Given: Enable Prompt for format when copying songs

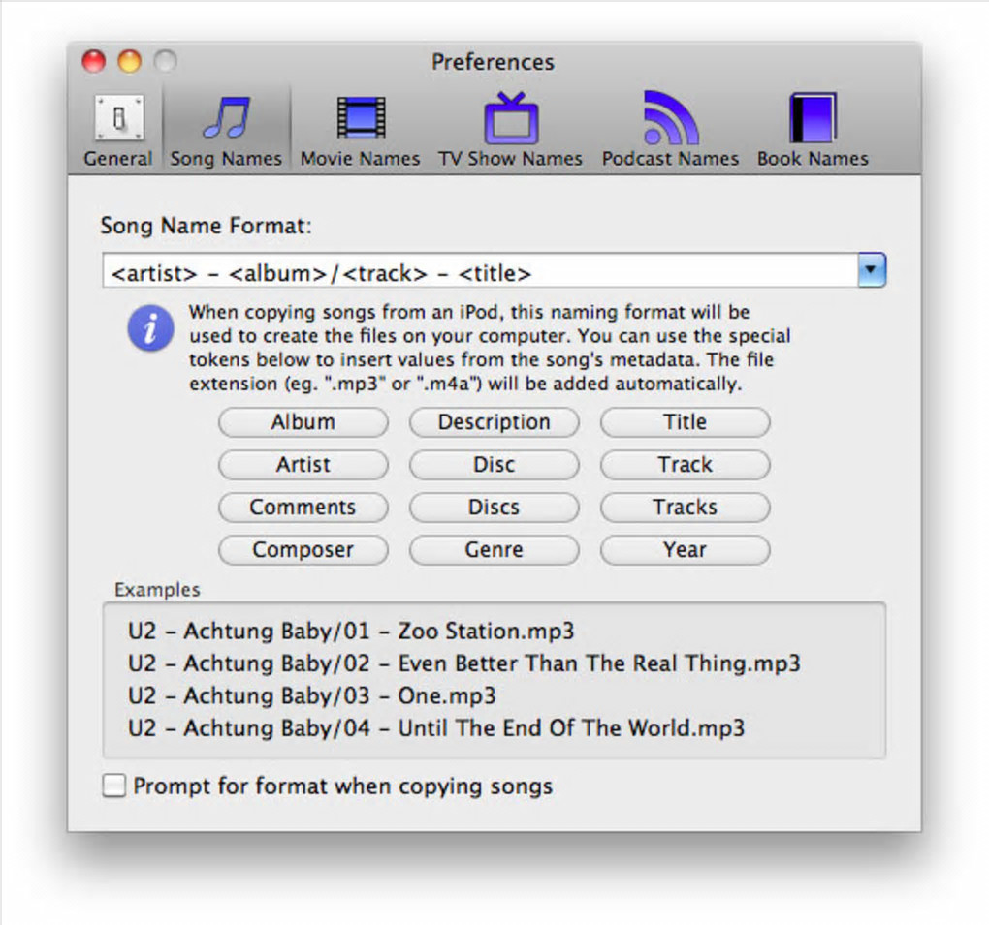Looking at the screenshot, I should coord(114,786).
